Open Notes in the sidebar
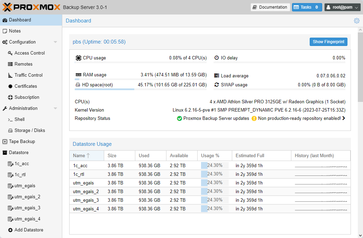Image resolution: width=363 pixels, height=238 pixels. (15, 31)
